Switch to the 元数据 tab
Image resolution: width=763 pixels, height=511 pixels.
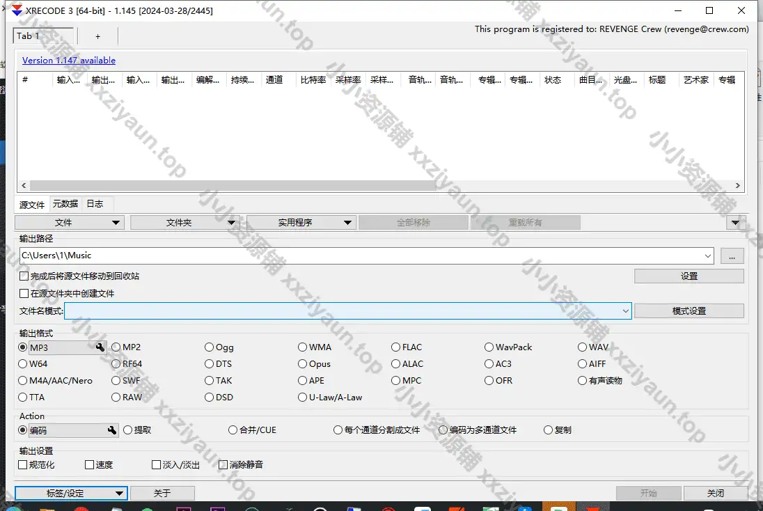coord(65,204)
